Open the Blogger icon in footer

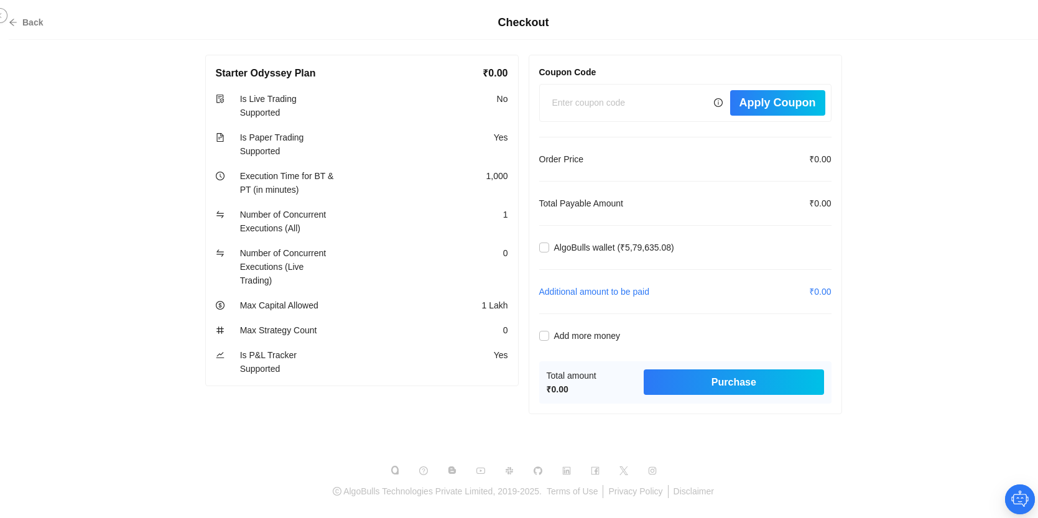pos(452,471)
